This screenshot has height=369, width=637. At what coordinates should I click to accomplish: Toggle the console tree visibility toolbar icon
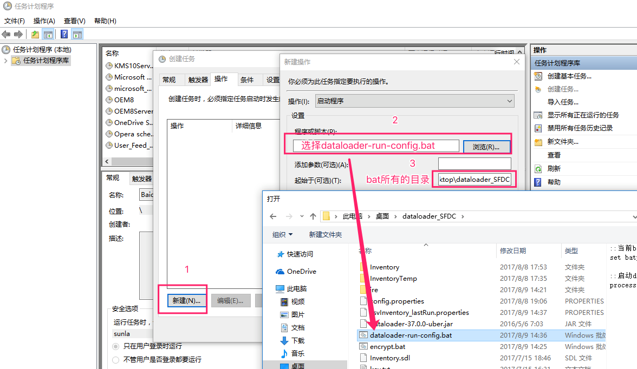pos(47,34)
